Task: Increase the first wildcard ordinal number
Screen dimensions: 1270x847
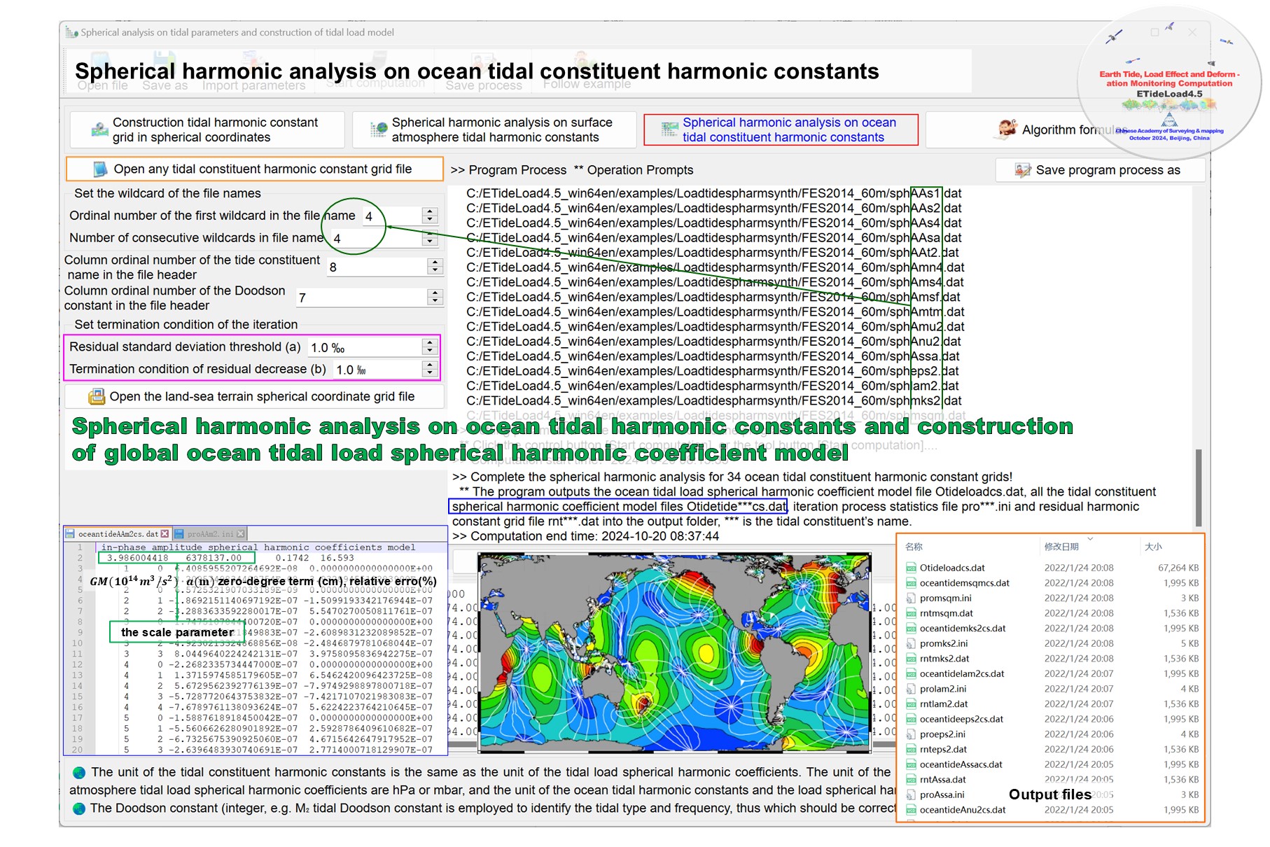Action: click(x=431, y=212)
